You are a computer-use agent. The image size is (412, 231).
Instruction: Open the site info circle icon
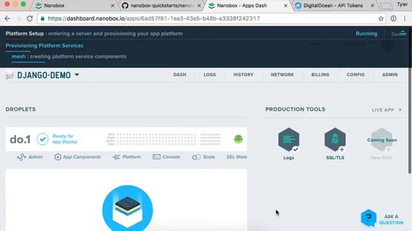coord(393,19)
